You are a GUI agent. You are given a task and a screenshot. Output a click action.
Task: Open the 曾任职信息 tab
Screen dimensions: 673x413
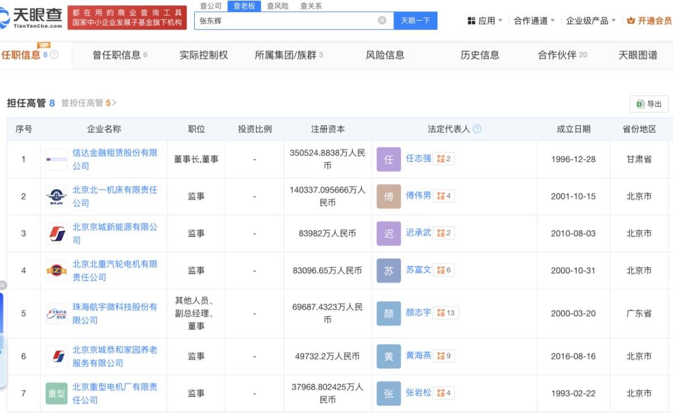click(120, 55)
